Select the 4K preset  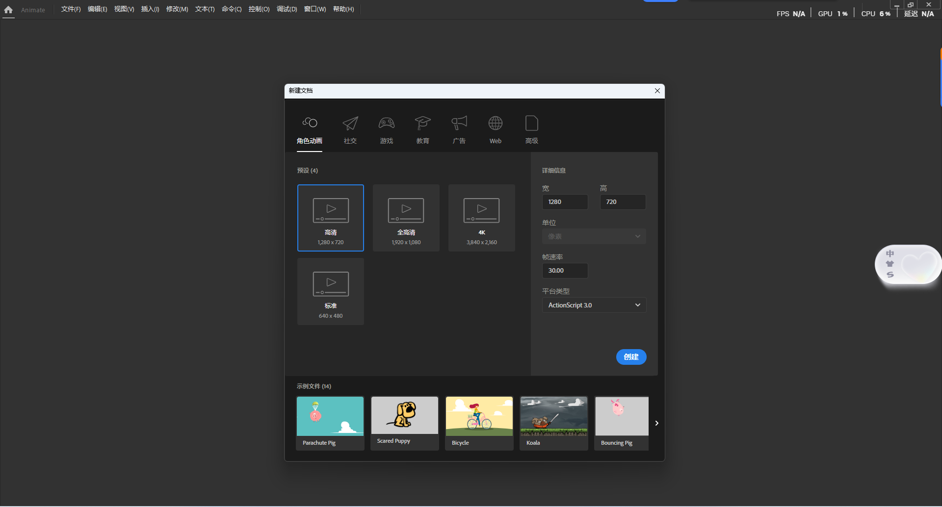(481, 218)
